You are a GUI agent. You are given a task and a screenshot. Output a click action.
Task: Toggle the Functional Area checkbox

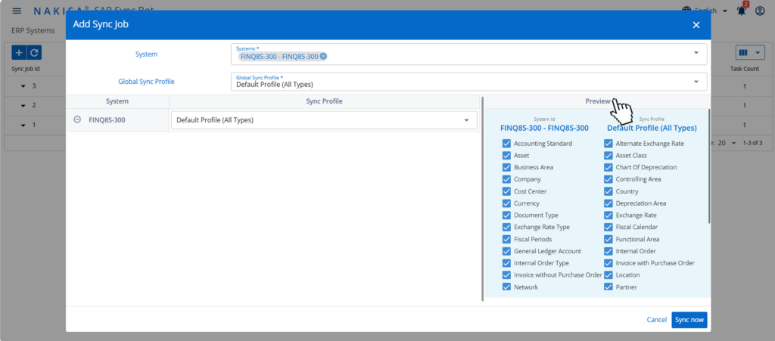[x=608, y=240]
